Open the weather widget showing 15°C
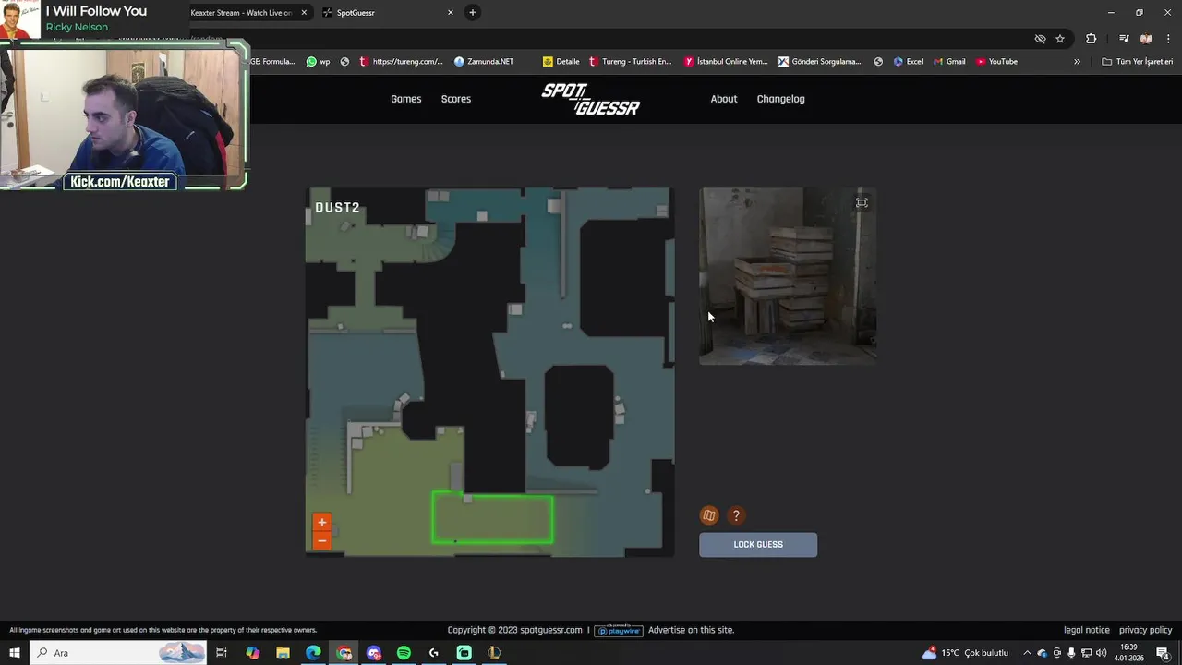The height and width of the screenshot is (665, 1182). pos(965,653)
